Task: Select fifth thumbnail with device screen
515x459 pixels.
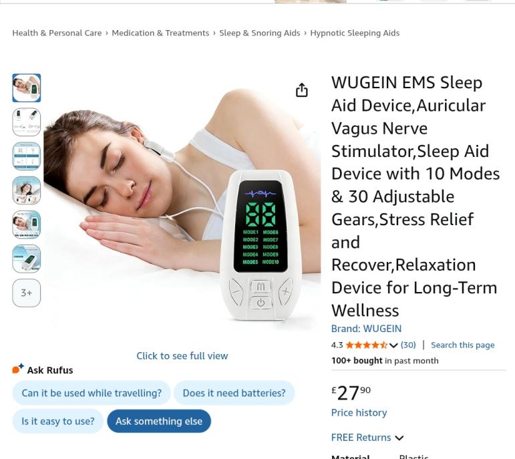Action: (27, 224)
